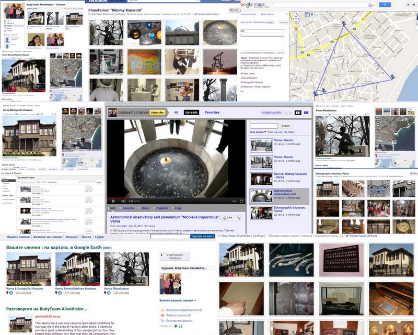This screenshot has width=418, height=335.
Task: Mute the video with the speaker icon
Action: point(122,201)
